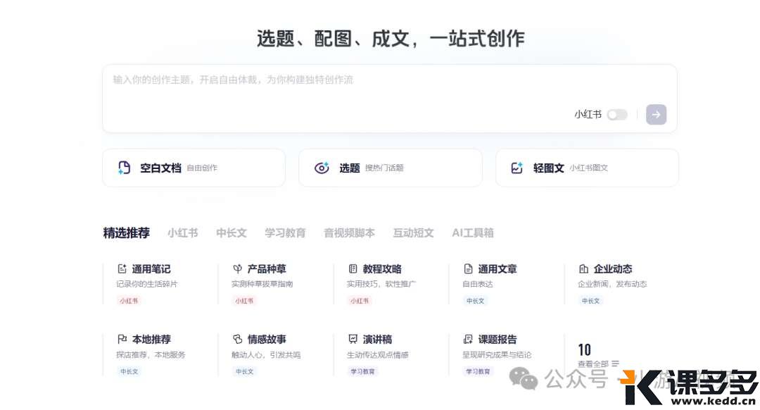This screenshot has height=410, width=760.
Task: Go to the 学习教育 tab
Action: (x=285, y=233)
